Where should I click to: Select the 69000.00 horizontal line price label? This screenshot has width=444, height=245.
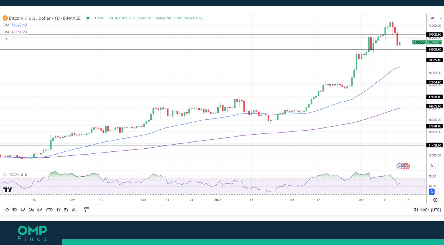coord(435,35)
